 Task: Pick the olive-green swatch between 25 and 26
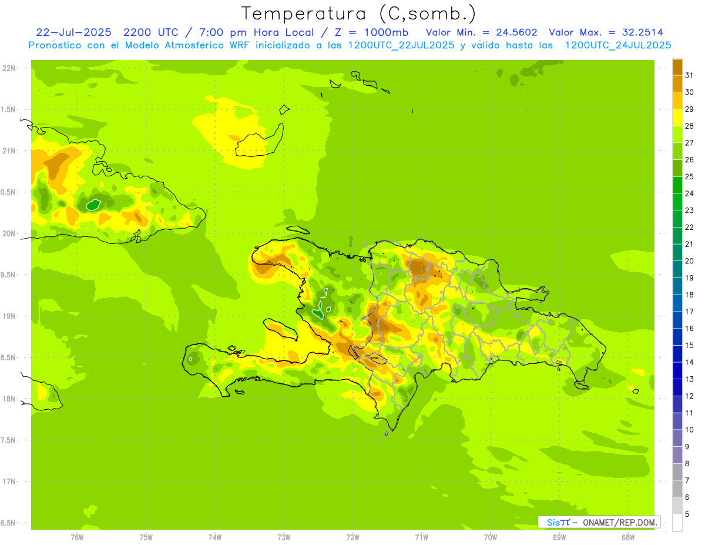[677, 168]
